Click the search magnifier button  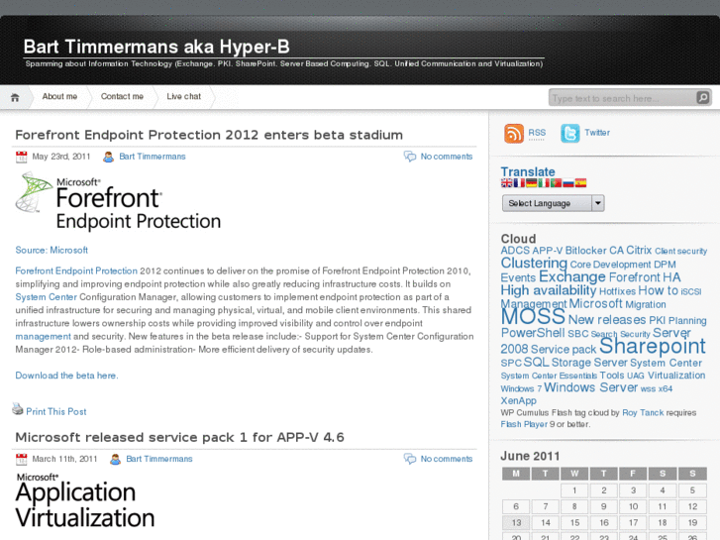click(x=702, y=97)
